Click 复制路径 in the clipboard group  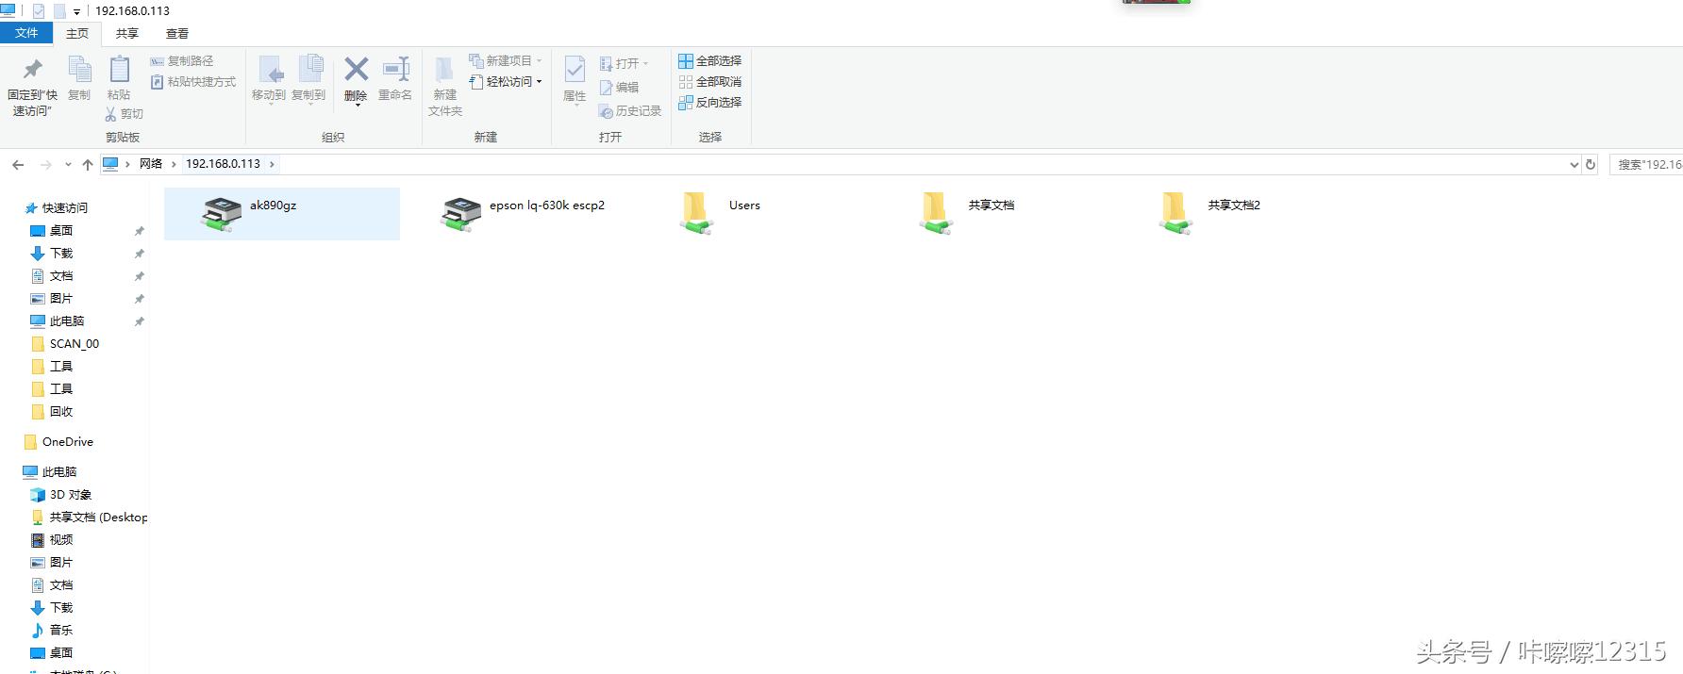pos(182,61)
